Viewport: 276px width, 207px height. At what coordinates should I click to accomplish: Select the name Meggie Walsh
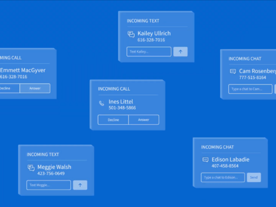(54, 167)
